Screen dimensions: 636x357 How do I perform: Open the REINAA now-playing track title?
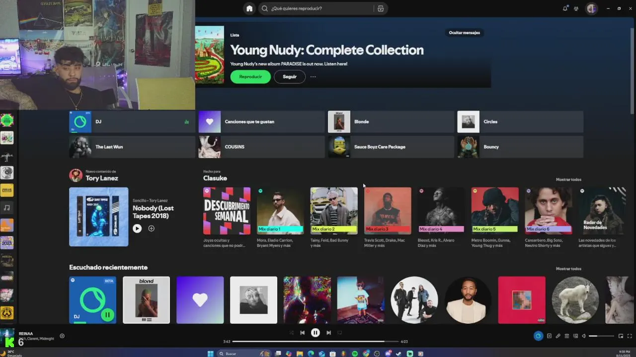click(x=26, y=334)
